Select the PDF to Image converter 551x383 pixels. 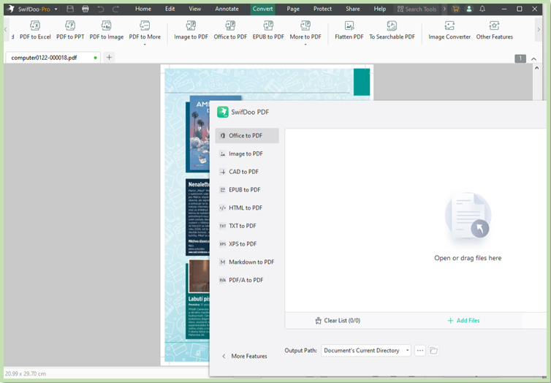pyautogui.click(x=107, y=30)
